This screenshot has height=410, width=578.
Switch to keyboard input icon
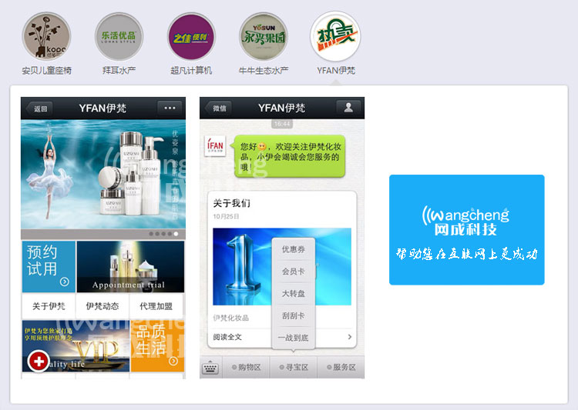[210, 368]
